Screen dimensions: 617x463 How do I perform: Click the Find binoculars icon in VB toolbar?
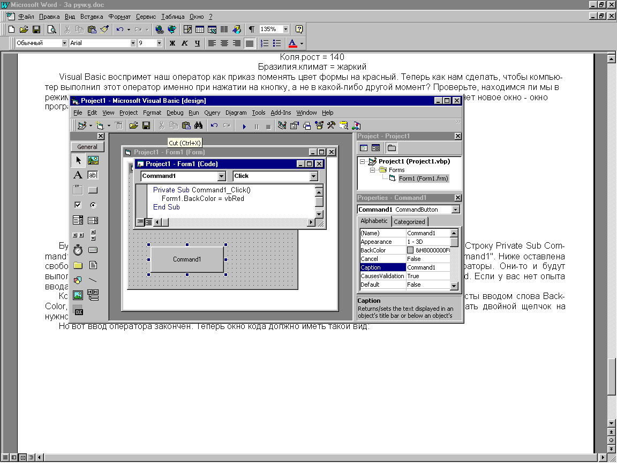[x=198, y=125]
